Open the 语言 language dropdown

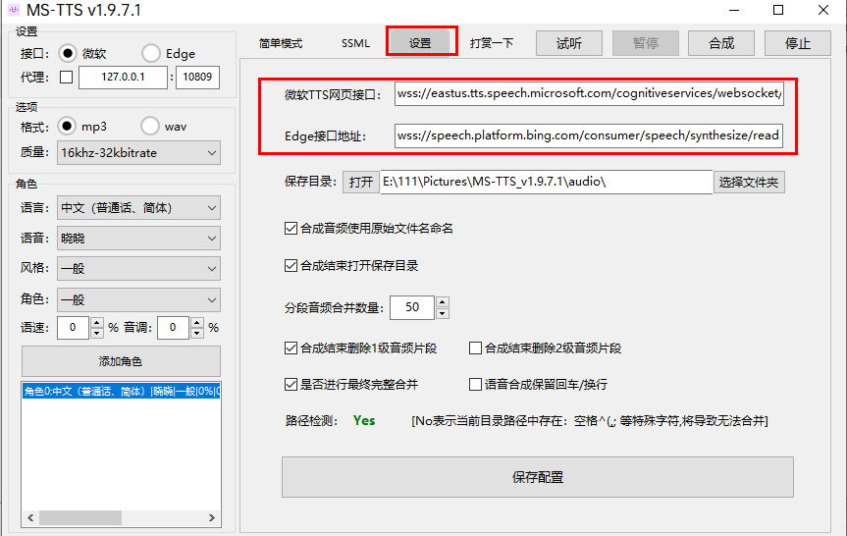pos(138,208)
